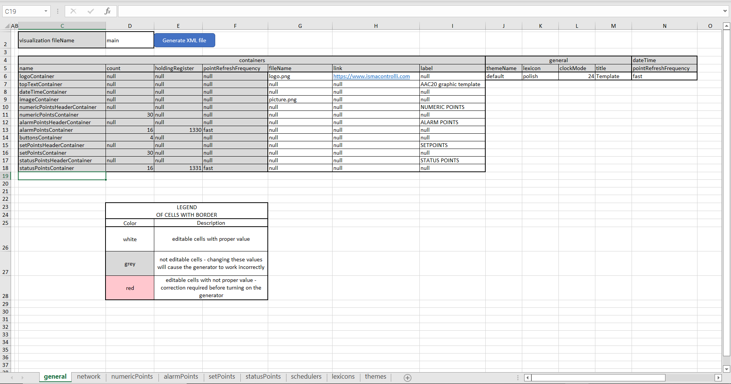Select the visualization fileName cell containing main

click(130, 40)
